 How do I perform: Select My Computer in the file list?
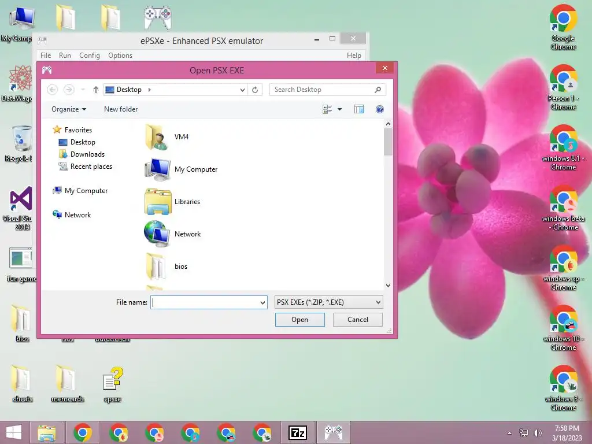coord(181,169)
